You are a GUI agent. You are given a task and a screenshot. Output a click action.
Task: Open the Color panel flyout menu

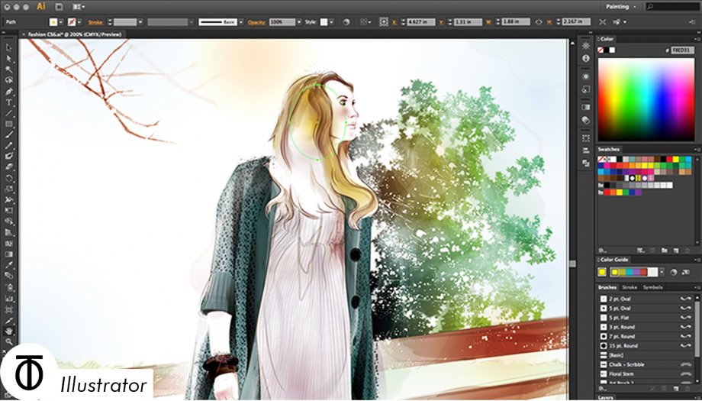click(697, 39)
